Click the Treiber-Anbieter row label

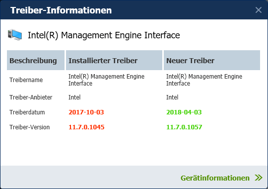click(31, 97)
